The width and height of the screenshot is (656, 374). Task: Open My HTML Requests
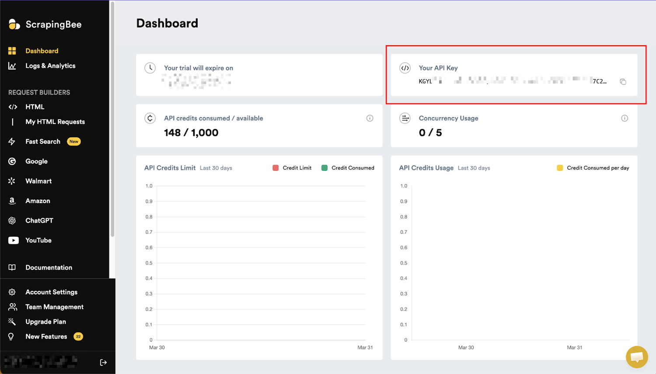[x=55, y=121]
